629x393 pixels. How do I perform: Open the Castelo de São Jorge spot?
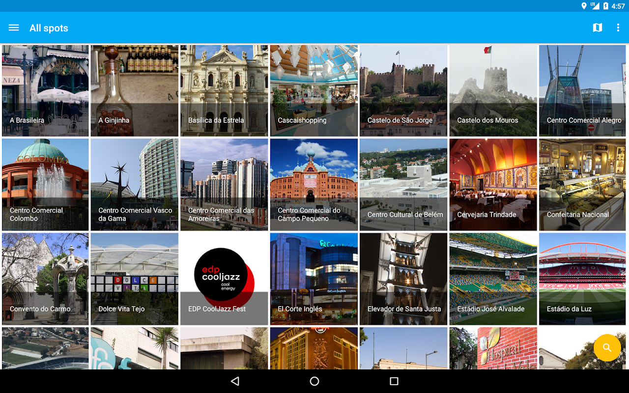[403, 91]
